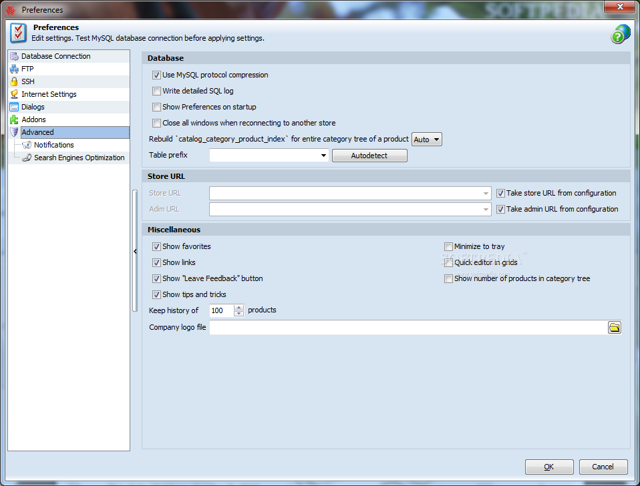Toggle Show "Leave Feedback" button checkbox

(156, 278)
